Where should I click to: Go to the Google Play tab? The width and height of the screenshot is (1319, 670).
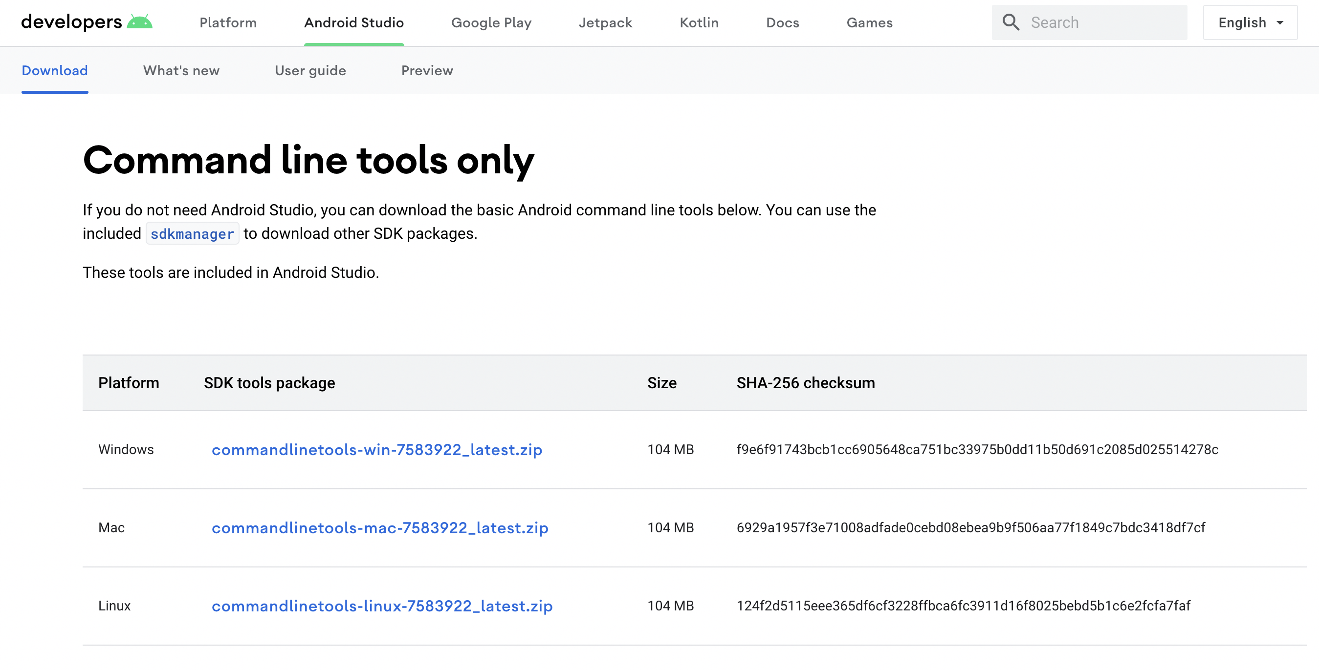[x=491, y=22]
